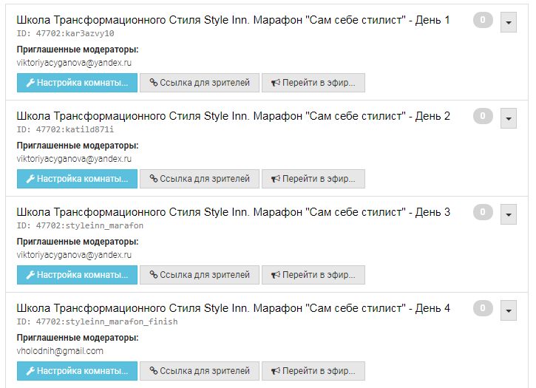
Task: Click chain link icon for День 3 viewers
Action: click(154, 275)
